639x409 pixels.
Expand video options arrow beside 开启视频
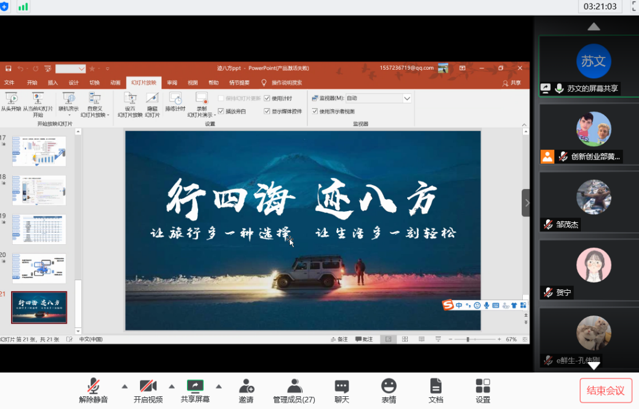pyautogui.click(x=171, y=386)
